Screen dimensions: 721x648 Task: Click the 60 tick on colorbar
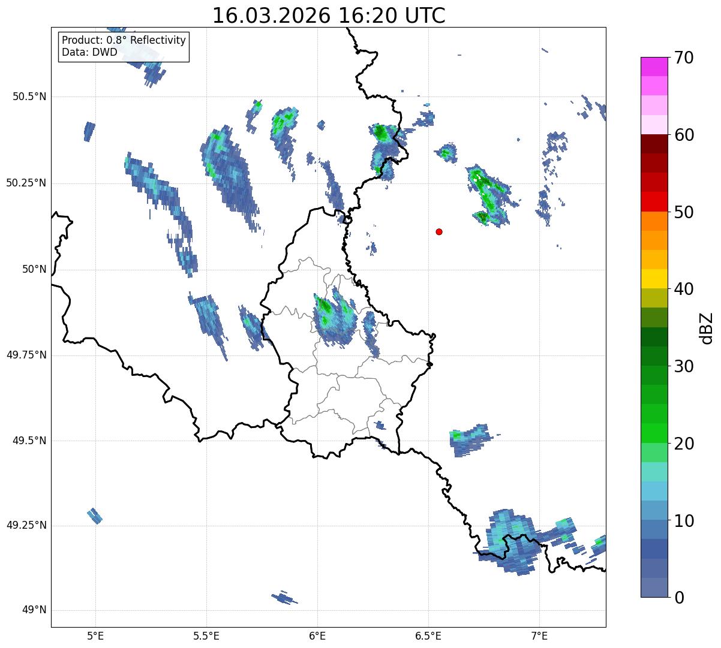[684, 135]
